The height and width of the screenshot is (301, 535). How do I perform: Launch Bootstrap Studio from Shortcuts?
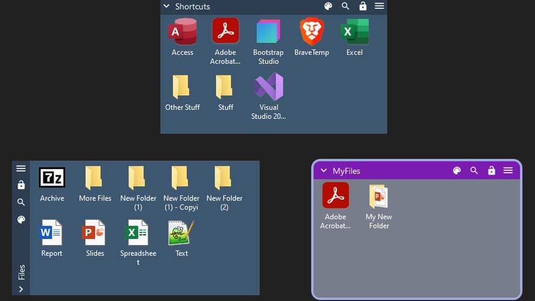(268, 31)
